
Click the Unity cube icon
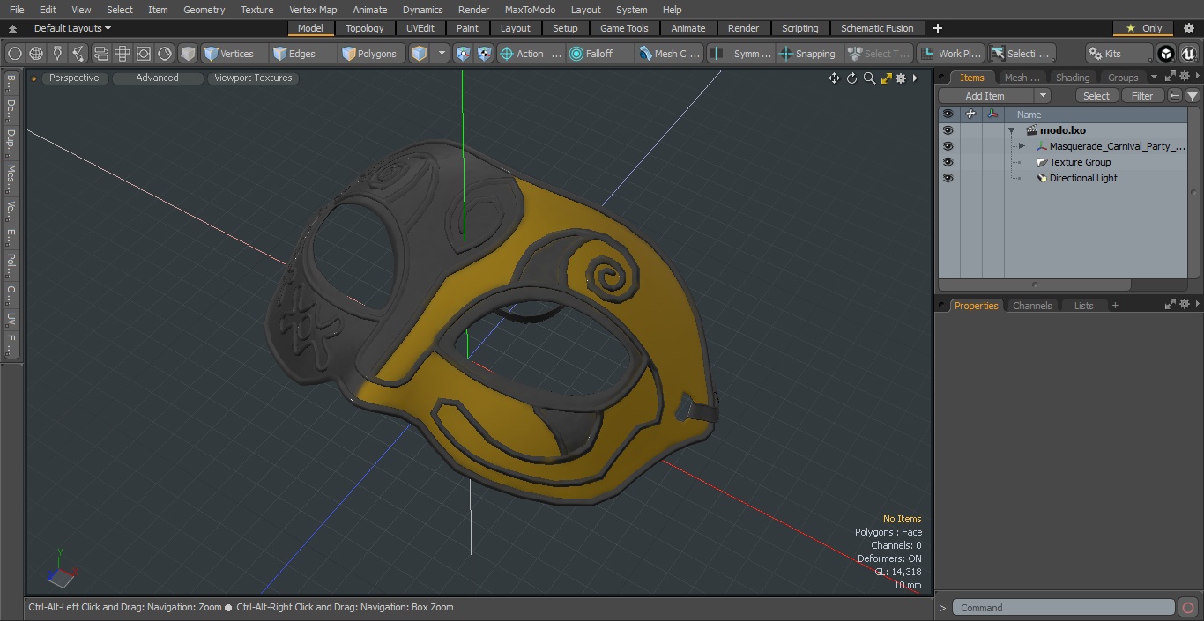point(1166,54)
